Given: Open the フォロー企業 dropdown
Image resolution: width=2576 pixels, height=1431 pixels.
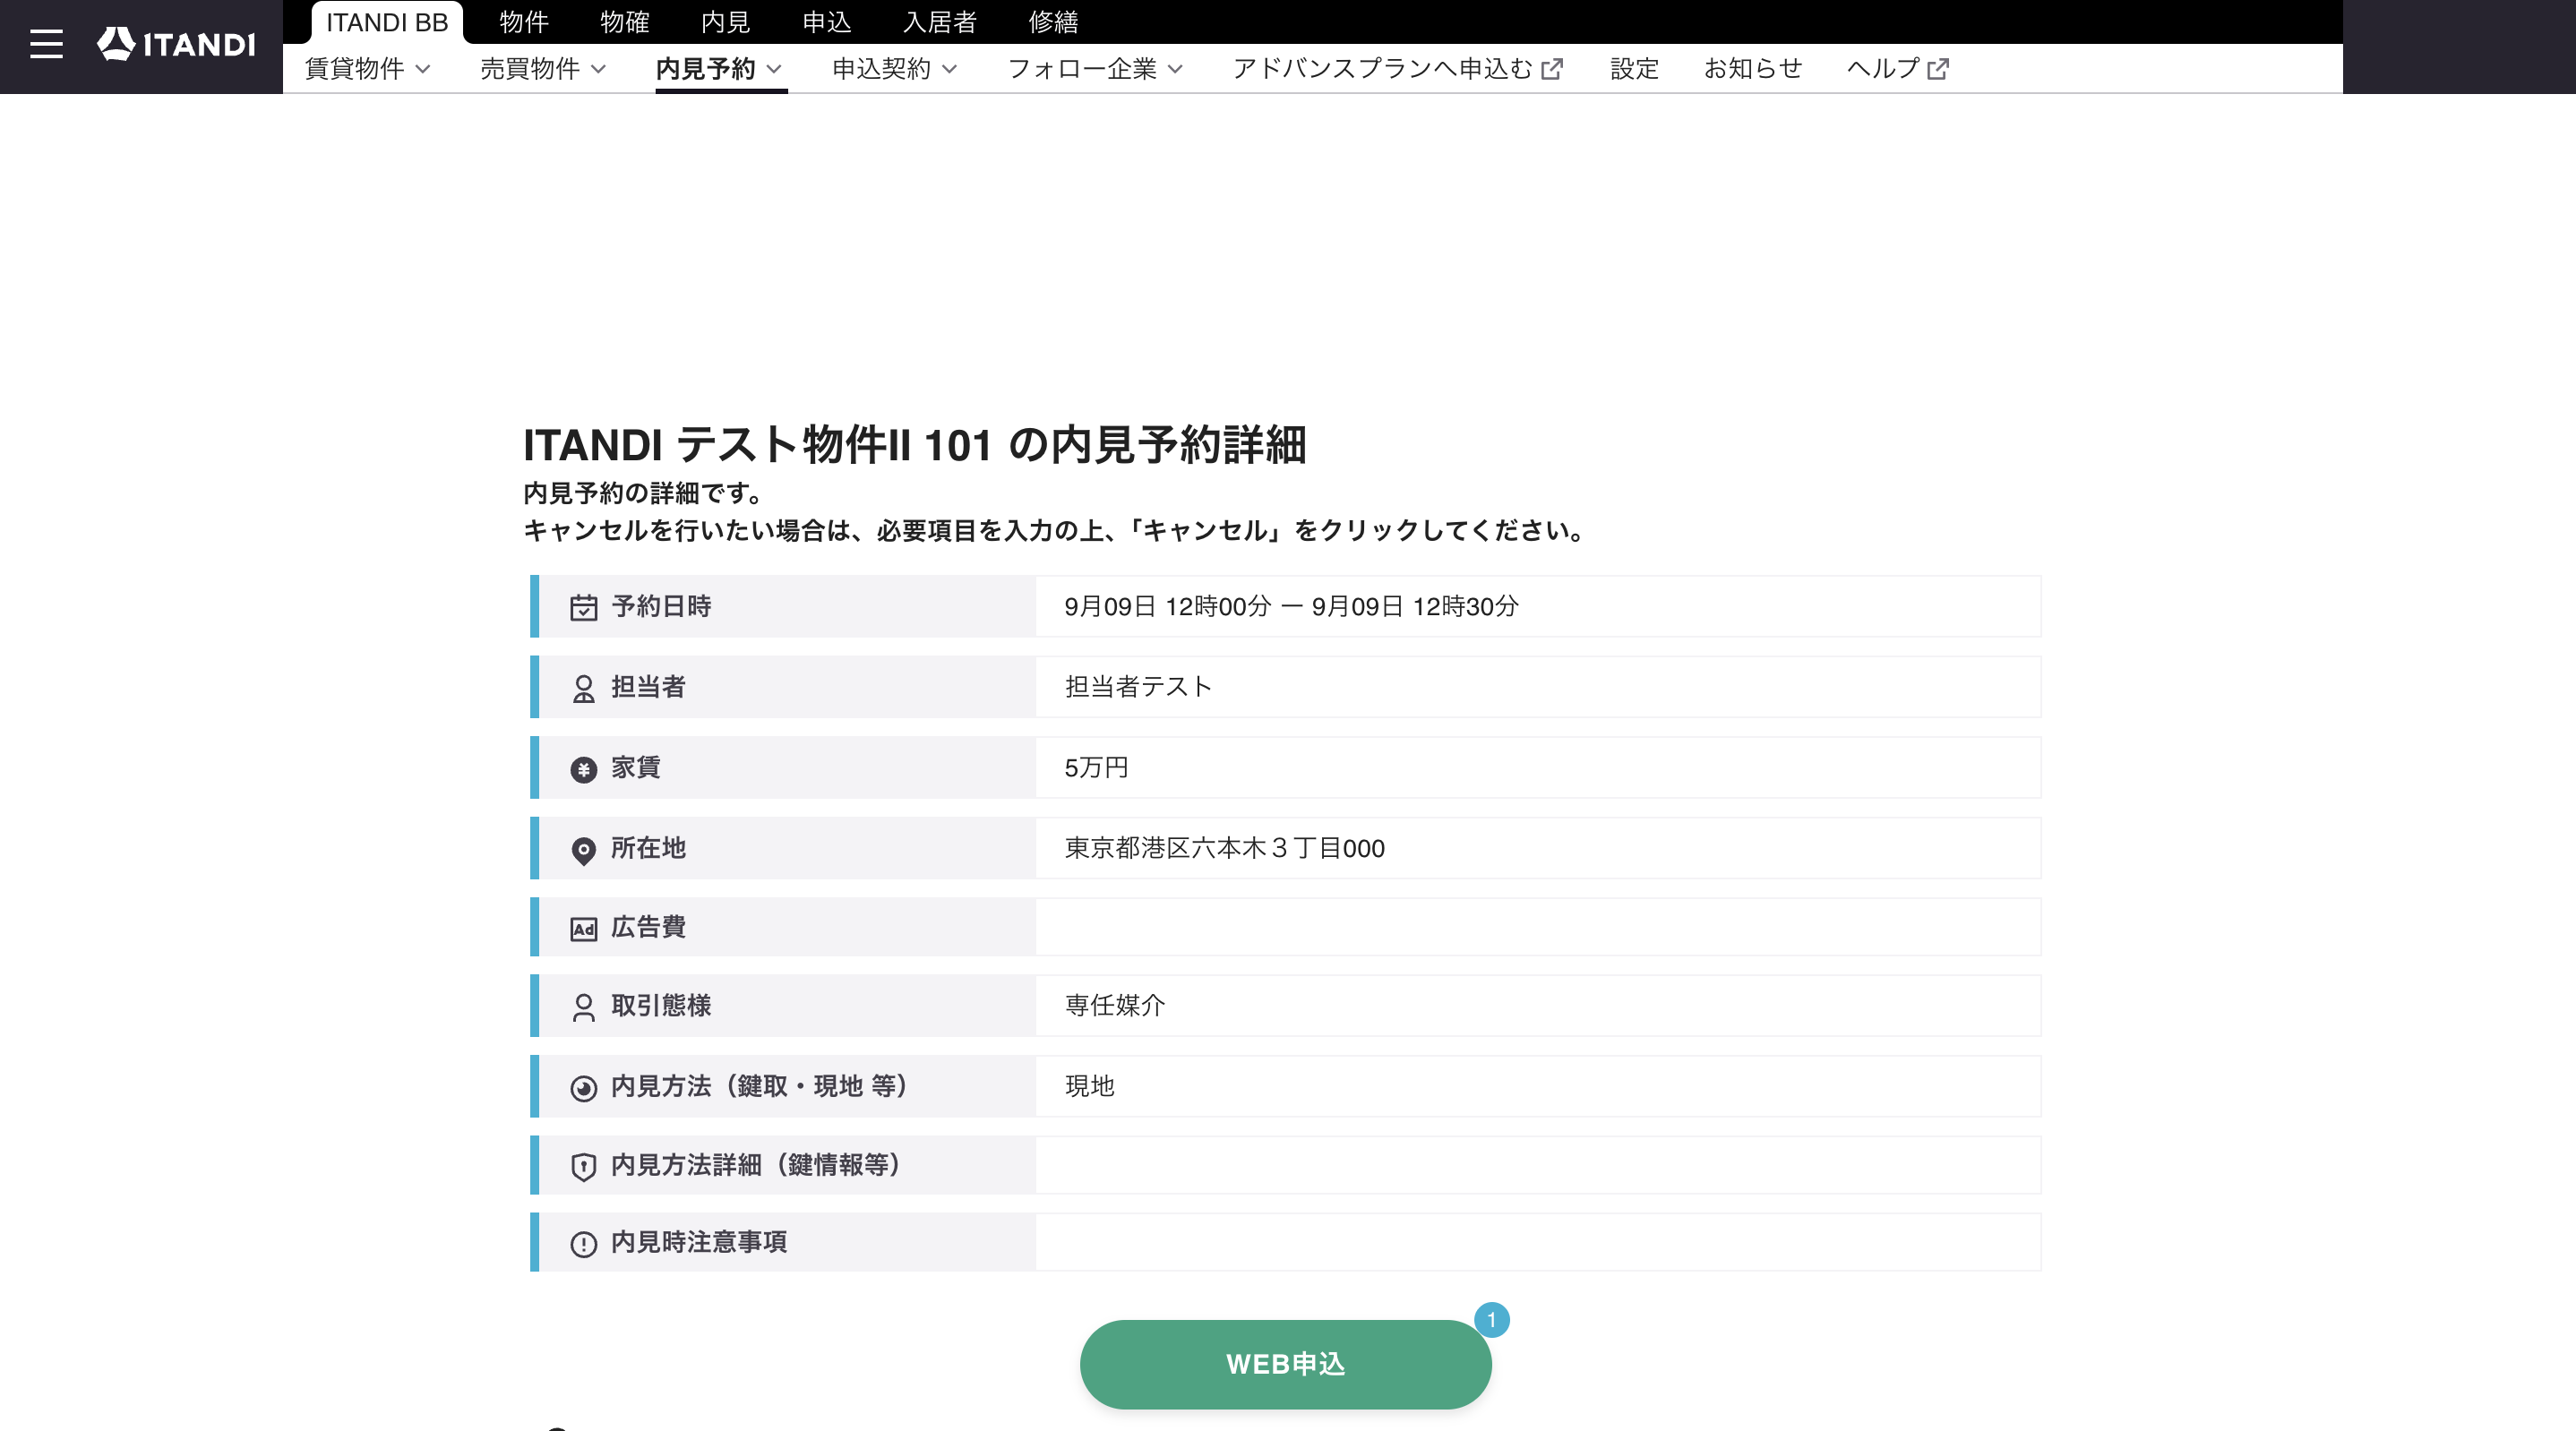Looking at the screenshot, I should coord(1095,69).
